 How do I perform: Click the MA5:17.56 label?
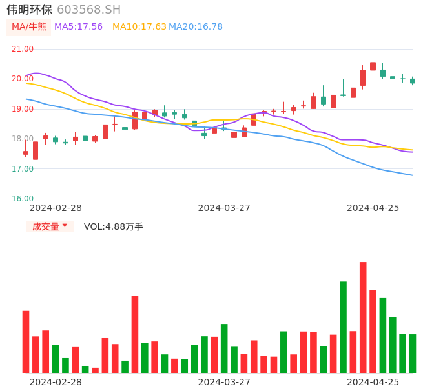[78, 27]
